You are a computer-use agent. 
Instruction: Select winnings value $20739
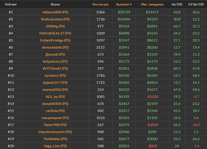pyautogui.click(x=124, y=12)
